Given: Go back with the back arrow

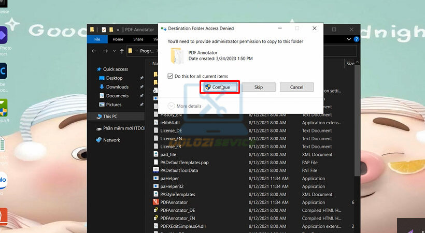Looking at the screenshot, I should click(94, 51).
